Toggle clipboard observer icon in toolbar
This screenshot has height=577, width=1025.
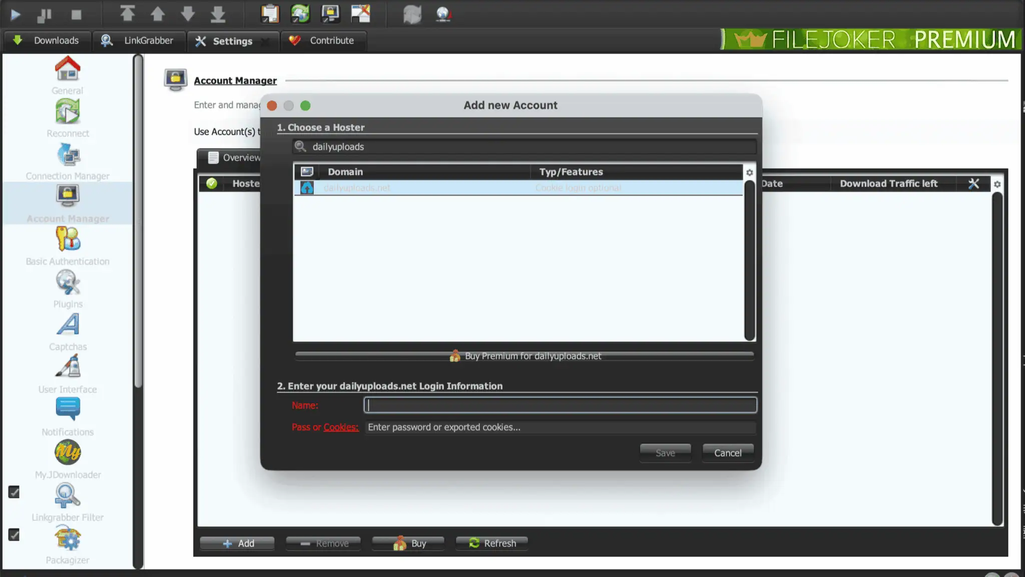(x=270, y=14)
